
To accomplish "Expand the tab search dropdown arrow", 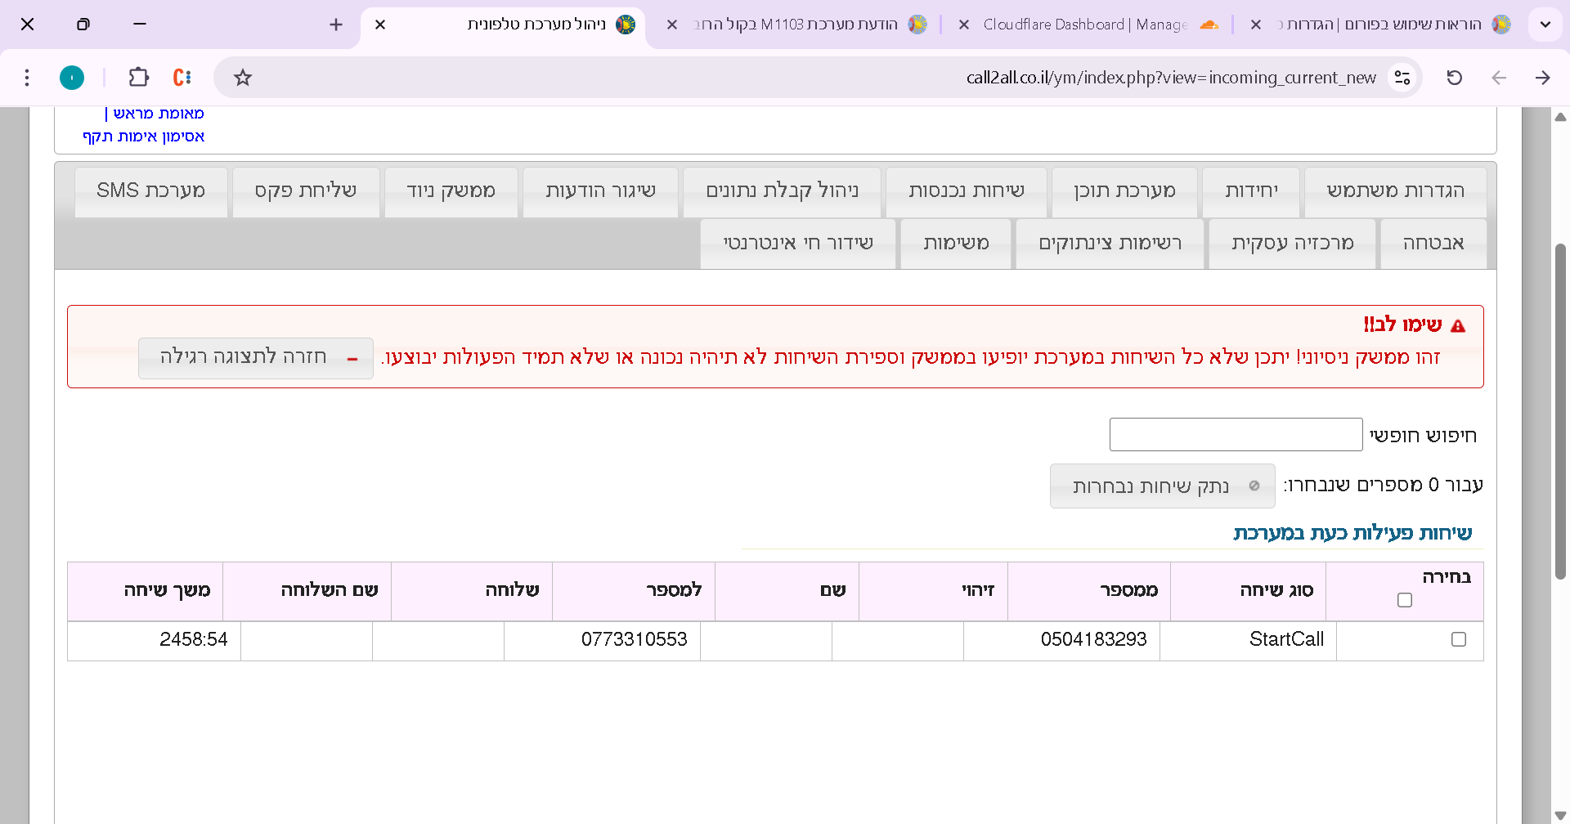I will point(1545,25).
